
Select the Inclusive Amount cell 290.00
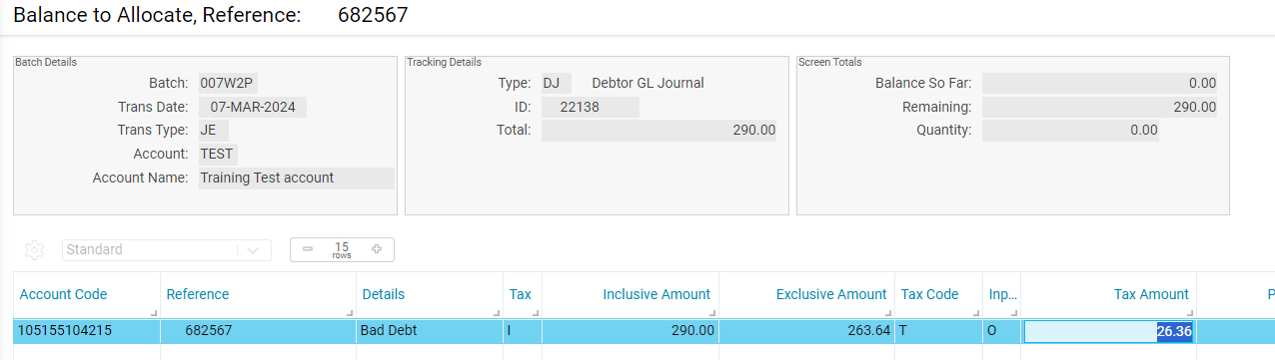[x=630, y=330]
